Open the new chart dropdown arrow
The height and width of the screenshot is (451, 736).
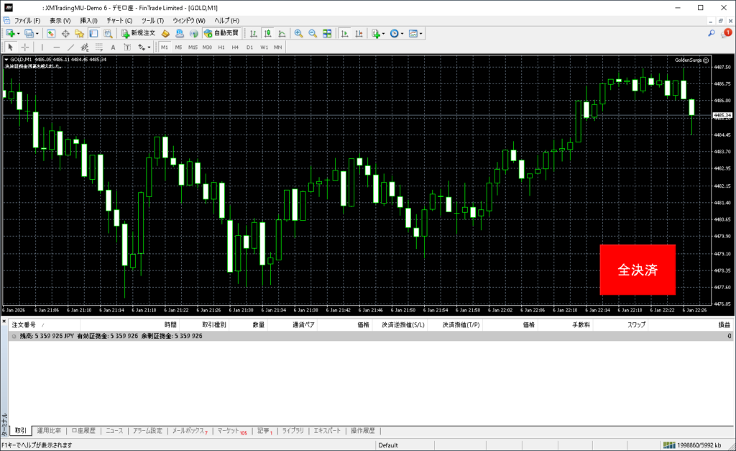point(18,33)
